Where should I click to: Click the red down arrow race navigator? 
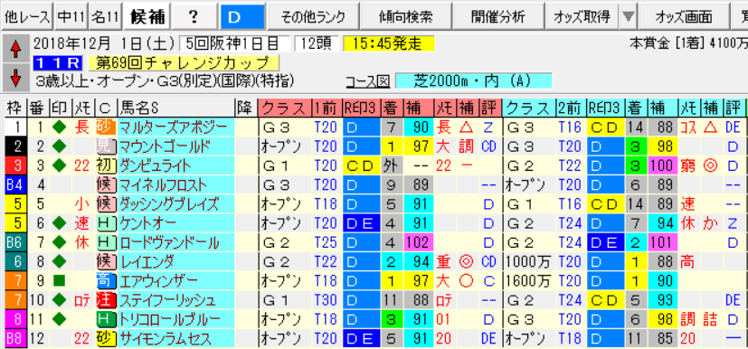16,78
